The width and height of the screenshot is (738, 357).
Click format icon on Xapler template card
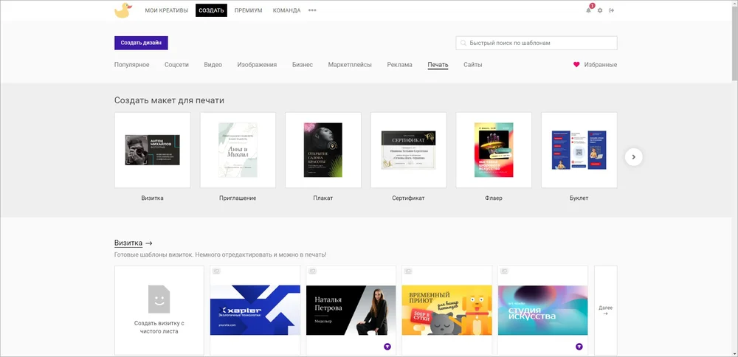(216, 271)
